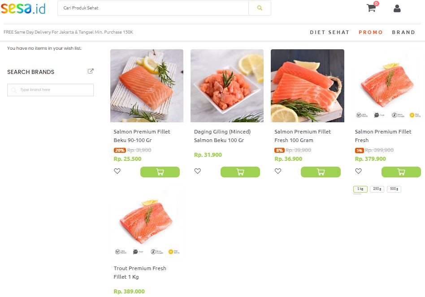Click the brand filter input field
This screenshot has width=425, height=297.
click(x=50, y=90)
